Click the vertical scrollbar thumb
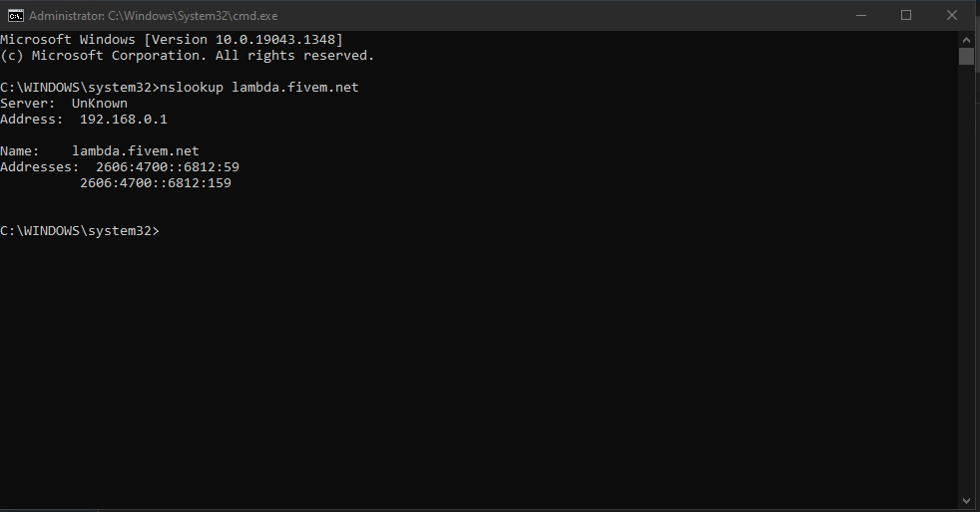This screenshot has height=512, width=980. (966, 56)
